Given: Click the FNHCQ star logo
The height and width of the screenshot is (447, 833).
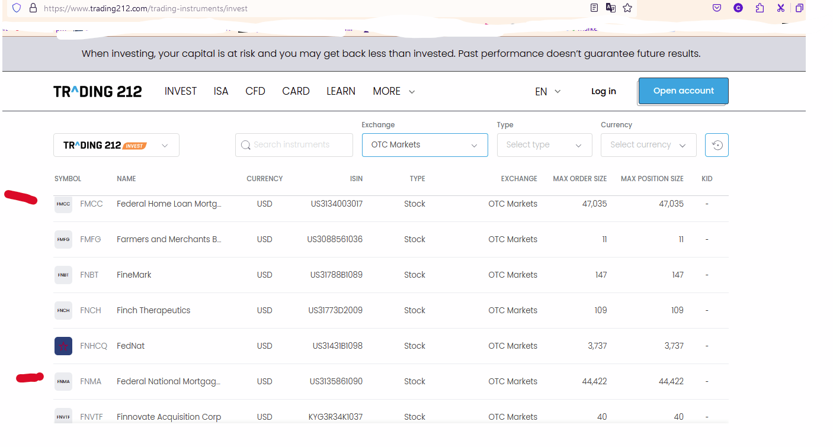Looking at the screenshot, I should point(63,346).
